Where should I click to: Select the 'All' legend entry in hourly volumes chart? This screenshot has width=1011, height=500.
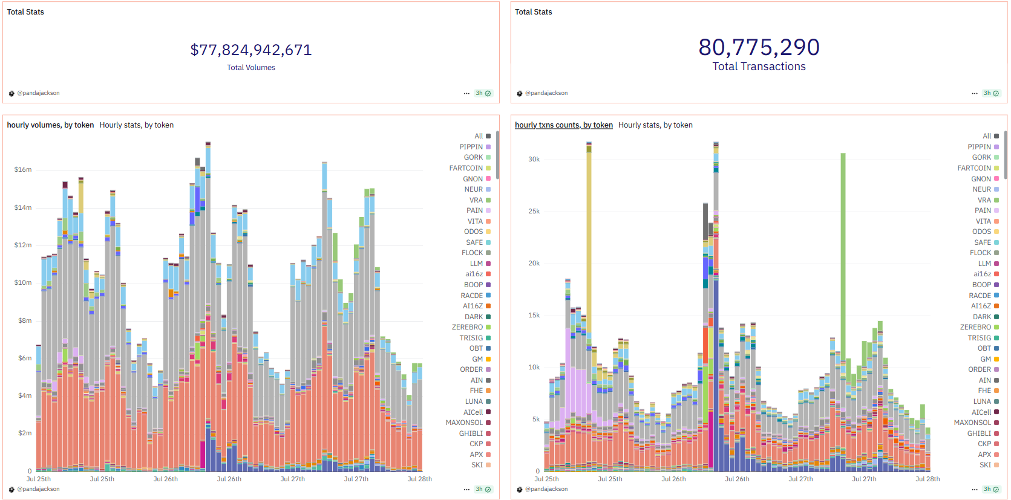tap(479, 136)
